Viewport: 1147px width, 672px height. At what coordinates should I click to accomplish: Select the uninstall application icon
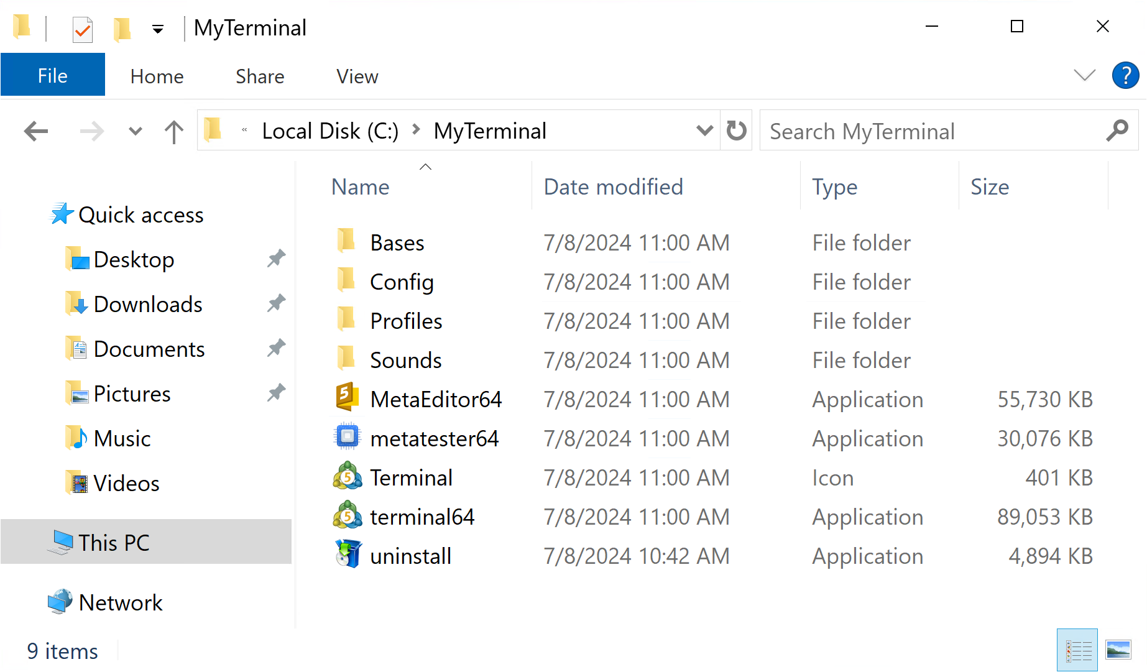(348, 555)
